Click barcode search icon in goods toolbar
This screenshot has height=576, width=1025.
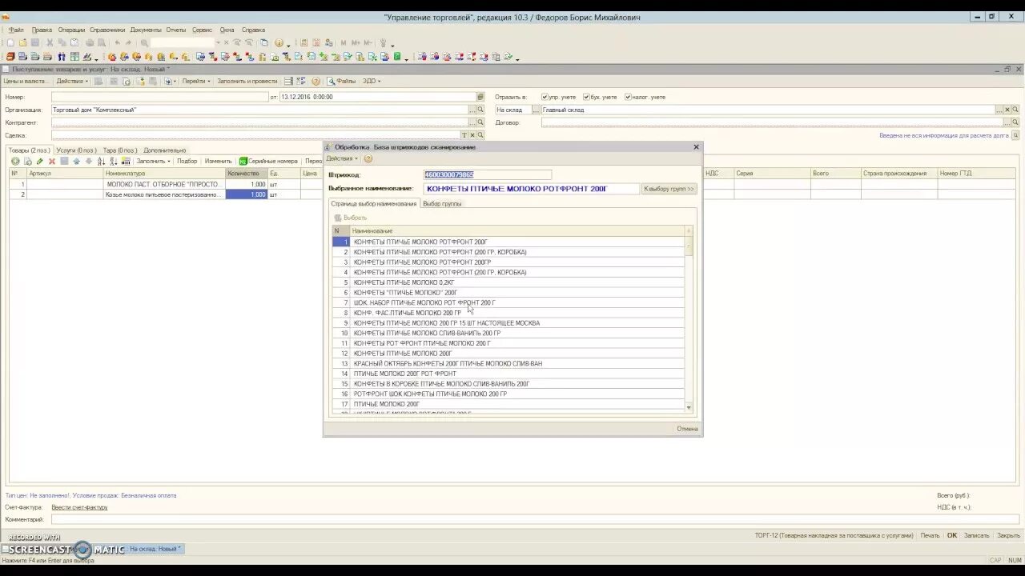(x=126, y=162)
